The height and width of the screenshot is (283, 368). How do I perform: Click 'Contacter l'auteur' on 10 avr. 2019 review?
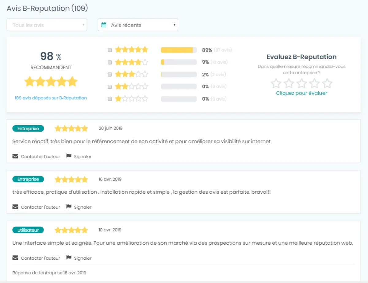(x=40, y=258)
